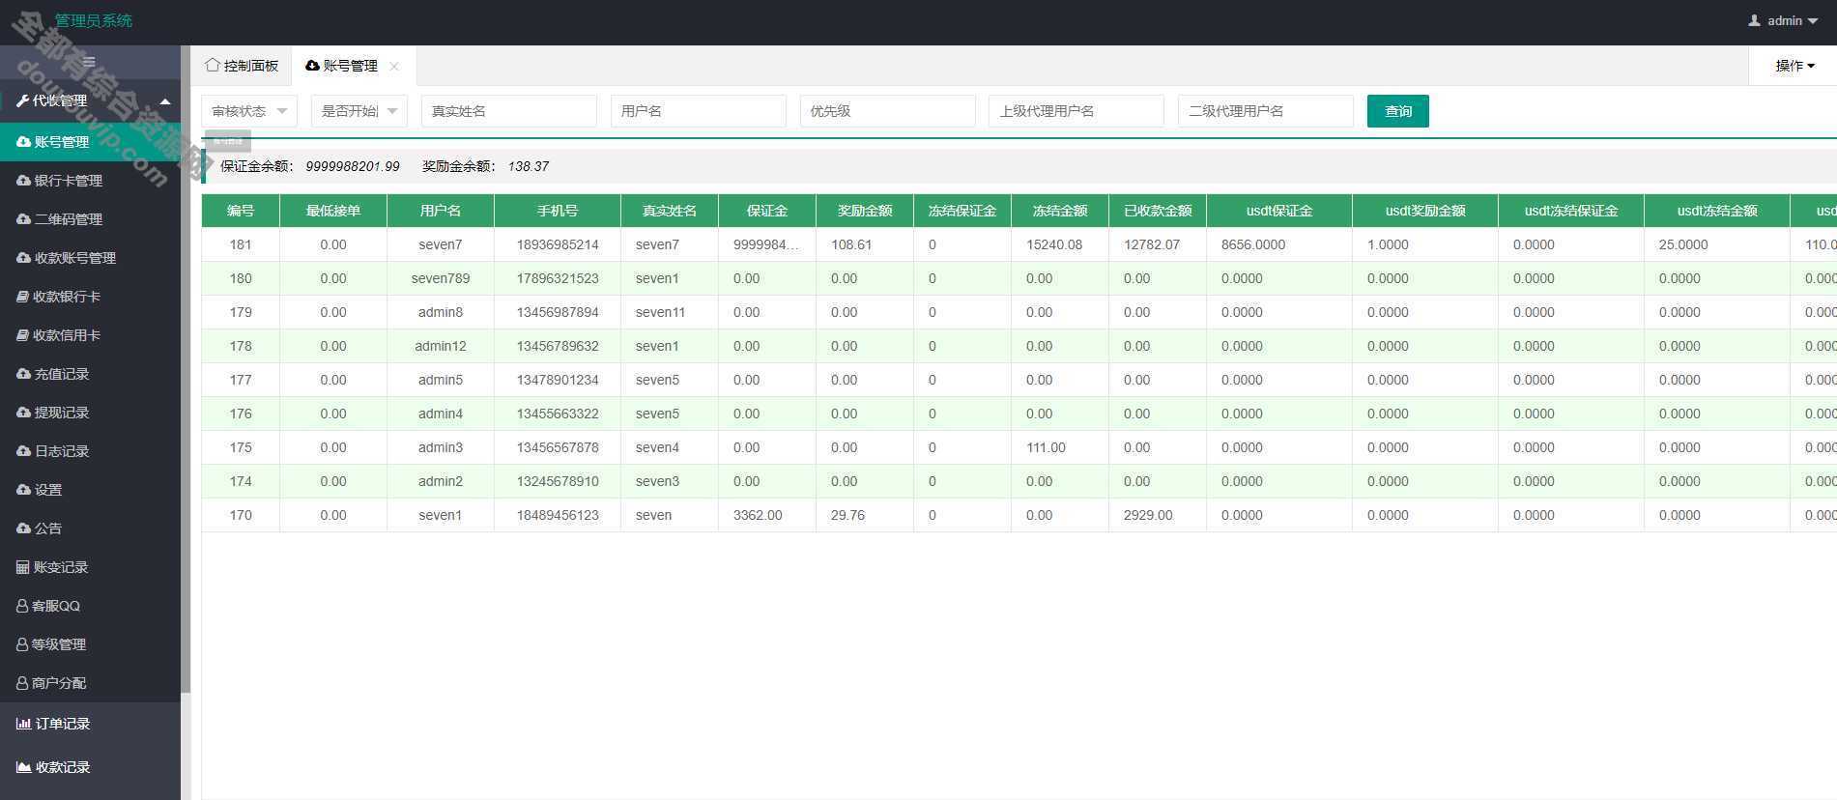Viewport: 1837px width, 800px height.
Task: Click the 冻结保证金 column header
Action: tap(962, 211)
